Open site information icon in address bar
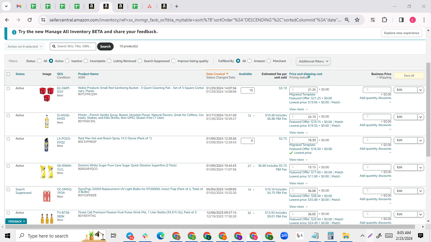The height and width of the screenshot is (242, 431). [43, 20]
